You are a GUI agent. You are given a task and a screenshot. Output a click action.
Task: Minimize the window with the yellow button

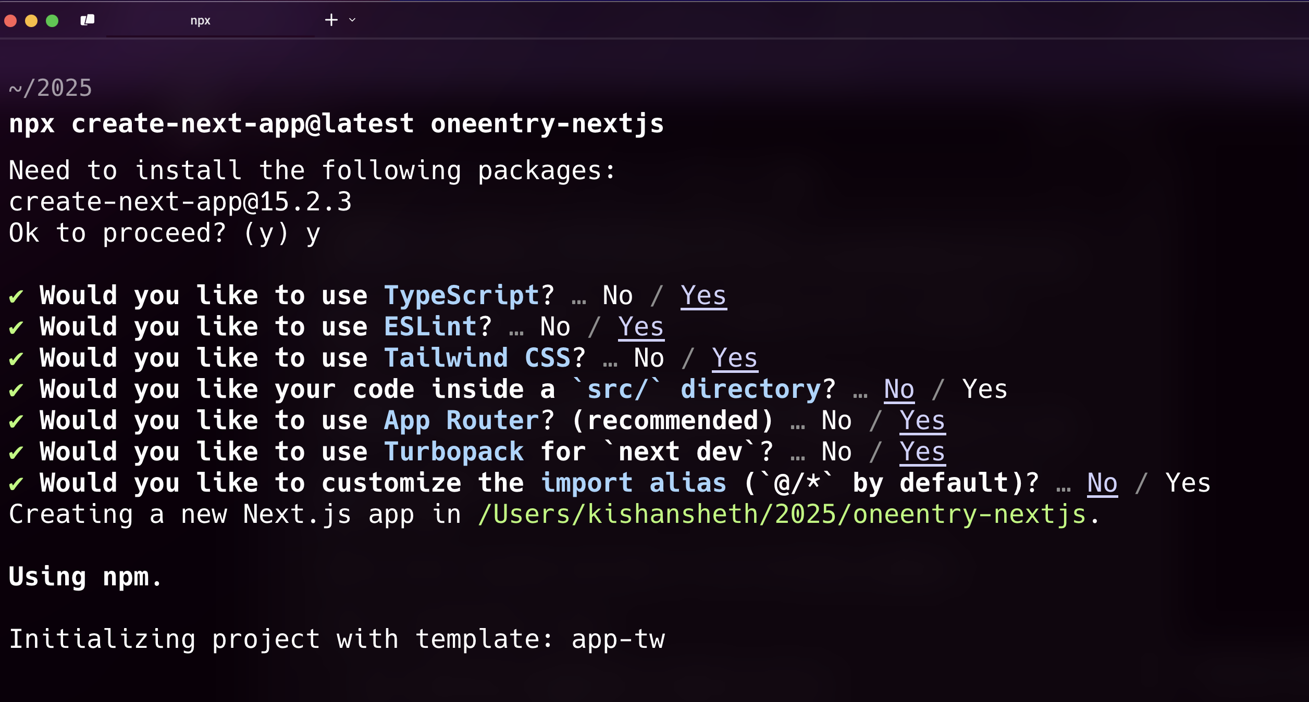point(31,20)
